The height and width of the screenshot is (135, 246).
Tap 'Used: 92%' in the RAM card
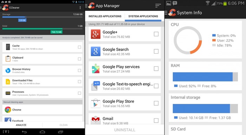(x=187, y=86)
